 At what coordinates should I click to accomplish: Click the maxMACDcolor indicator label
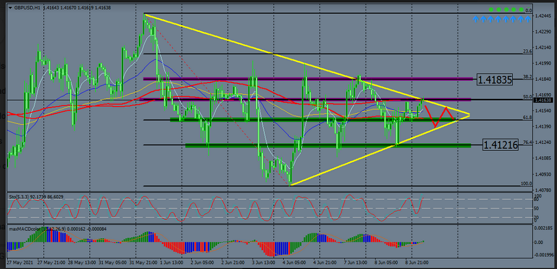tap(41, 229)
